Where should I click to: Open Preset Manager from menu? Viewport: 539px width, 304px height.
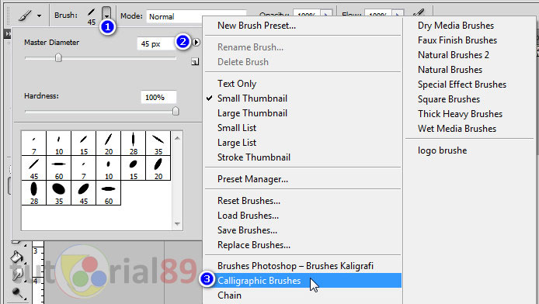[x=252, y=179]
